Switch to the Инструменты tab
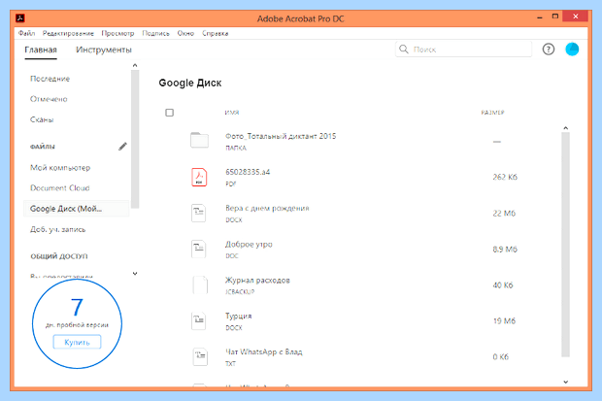Viewport: 602px width, 401px height. pos(104,50)
